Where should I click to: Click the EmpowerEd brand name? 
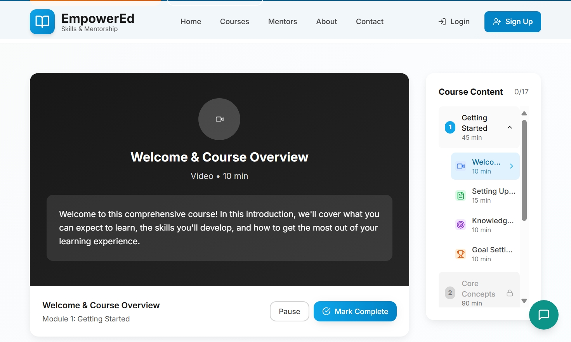98,18
